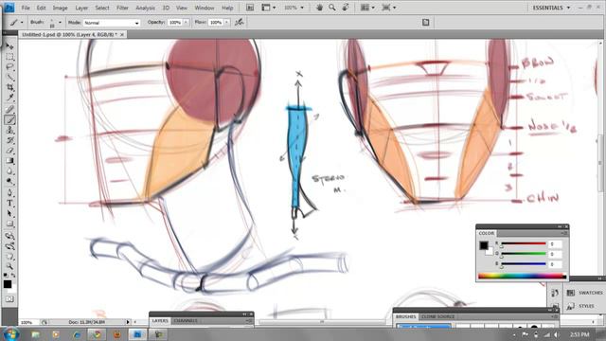Open the Windows Start menu

[10, 333]
